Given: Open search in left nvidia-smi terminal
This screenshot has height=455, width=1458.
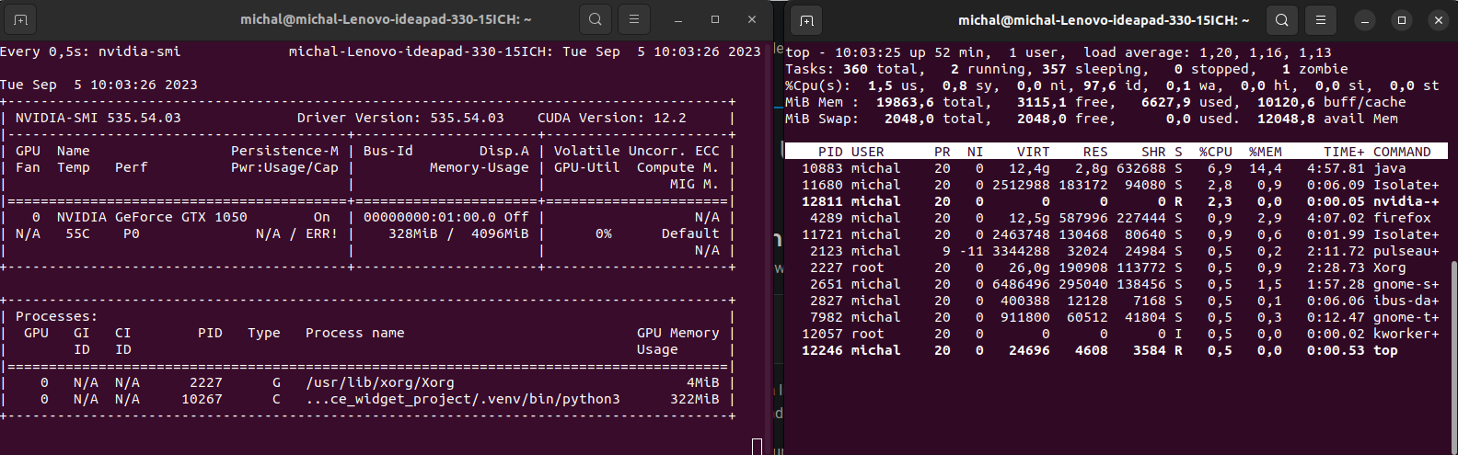Looking at the screenshot, I should pyautogui.click(x=596, y=19).
